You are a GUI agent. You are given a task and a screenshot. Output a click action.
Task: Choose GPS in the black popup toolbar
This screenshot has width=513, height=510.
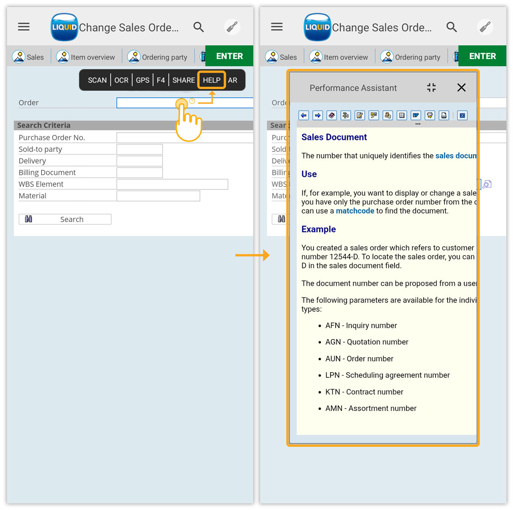click(143, 80)
